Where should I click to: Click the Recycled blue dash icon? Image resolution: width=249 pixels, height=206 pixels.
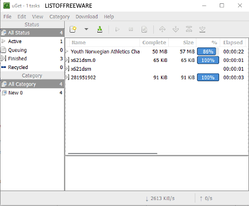[x=3, y=67]
